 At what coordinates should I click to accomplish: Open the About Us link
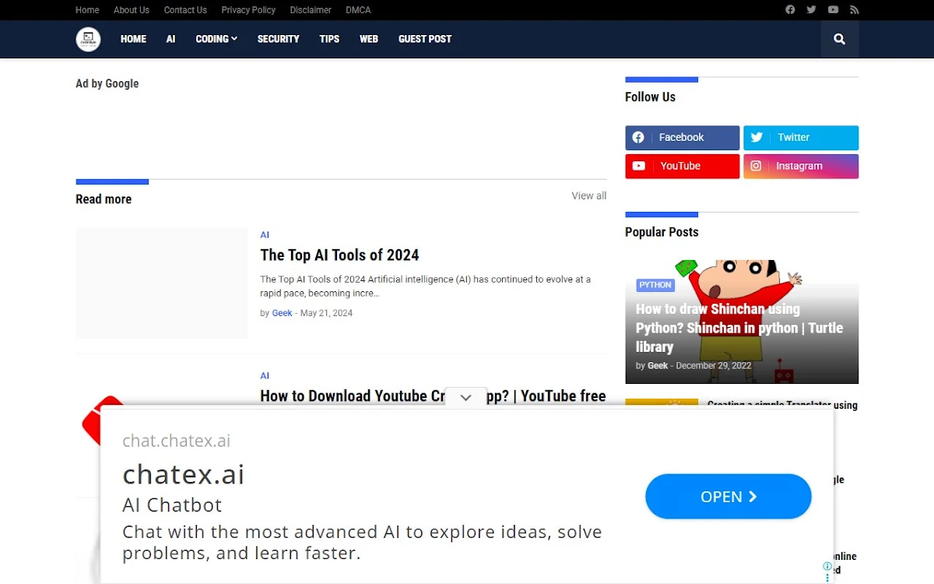(132, 10)
